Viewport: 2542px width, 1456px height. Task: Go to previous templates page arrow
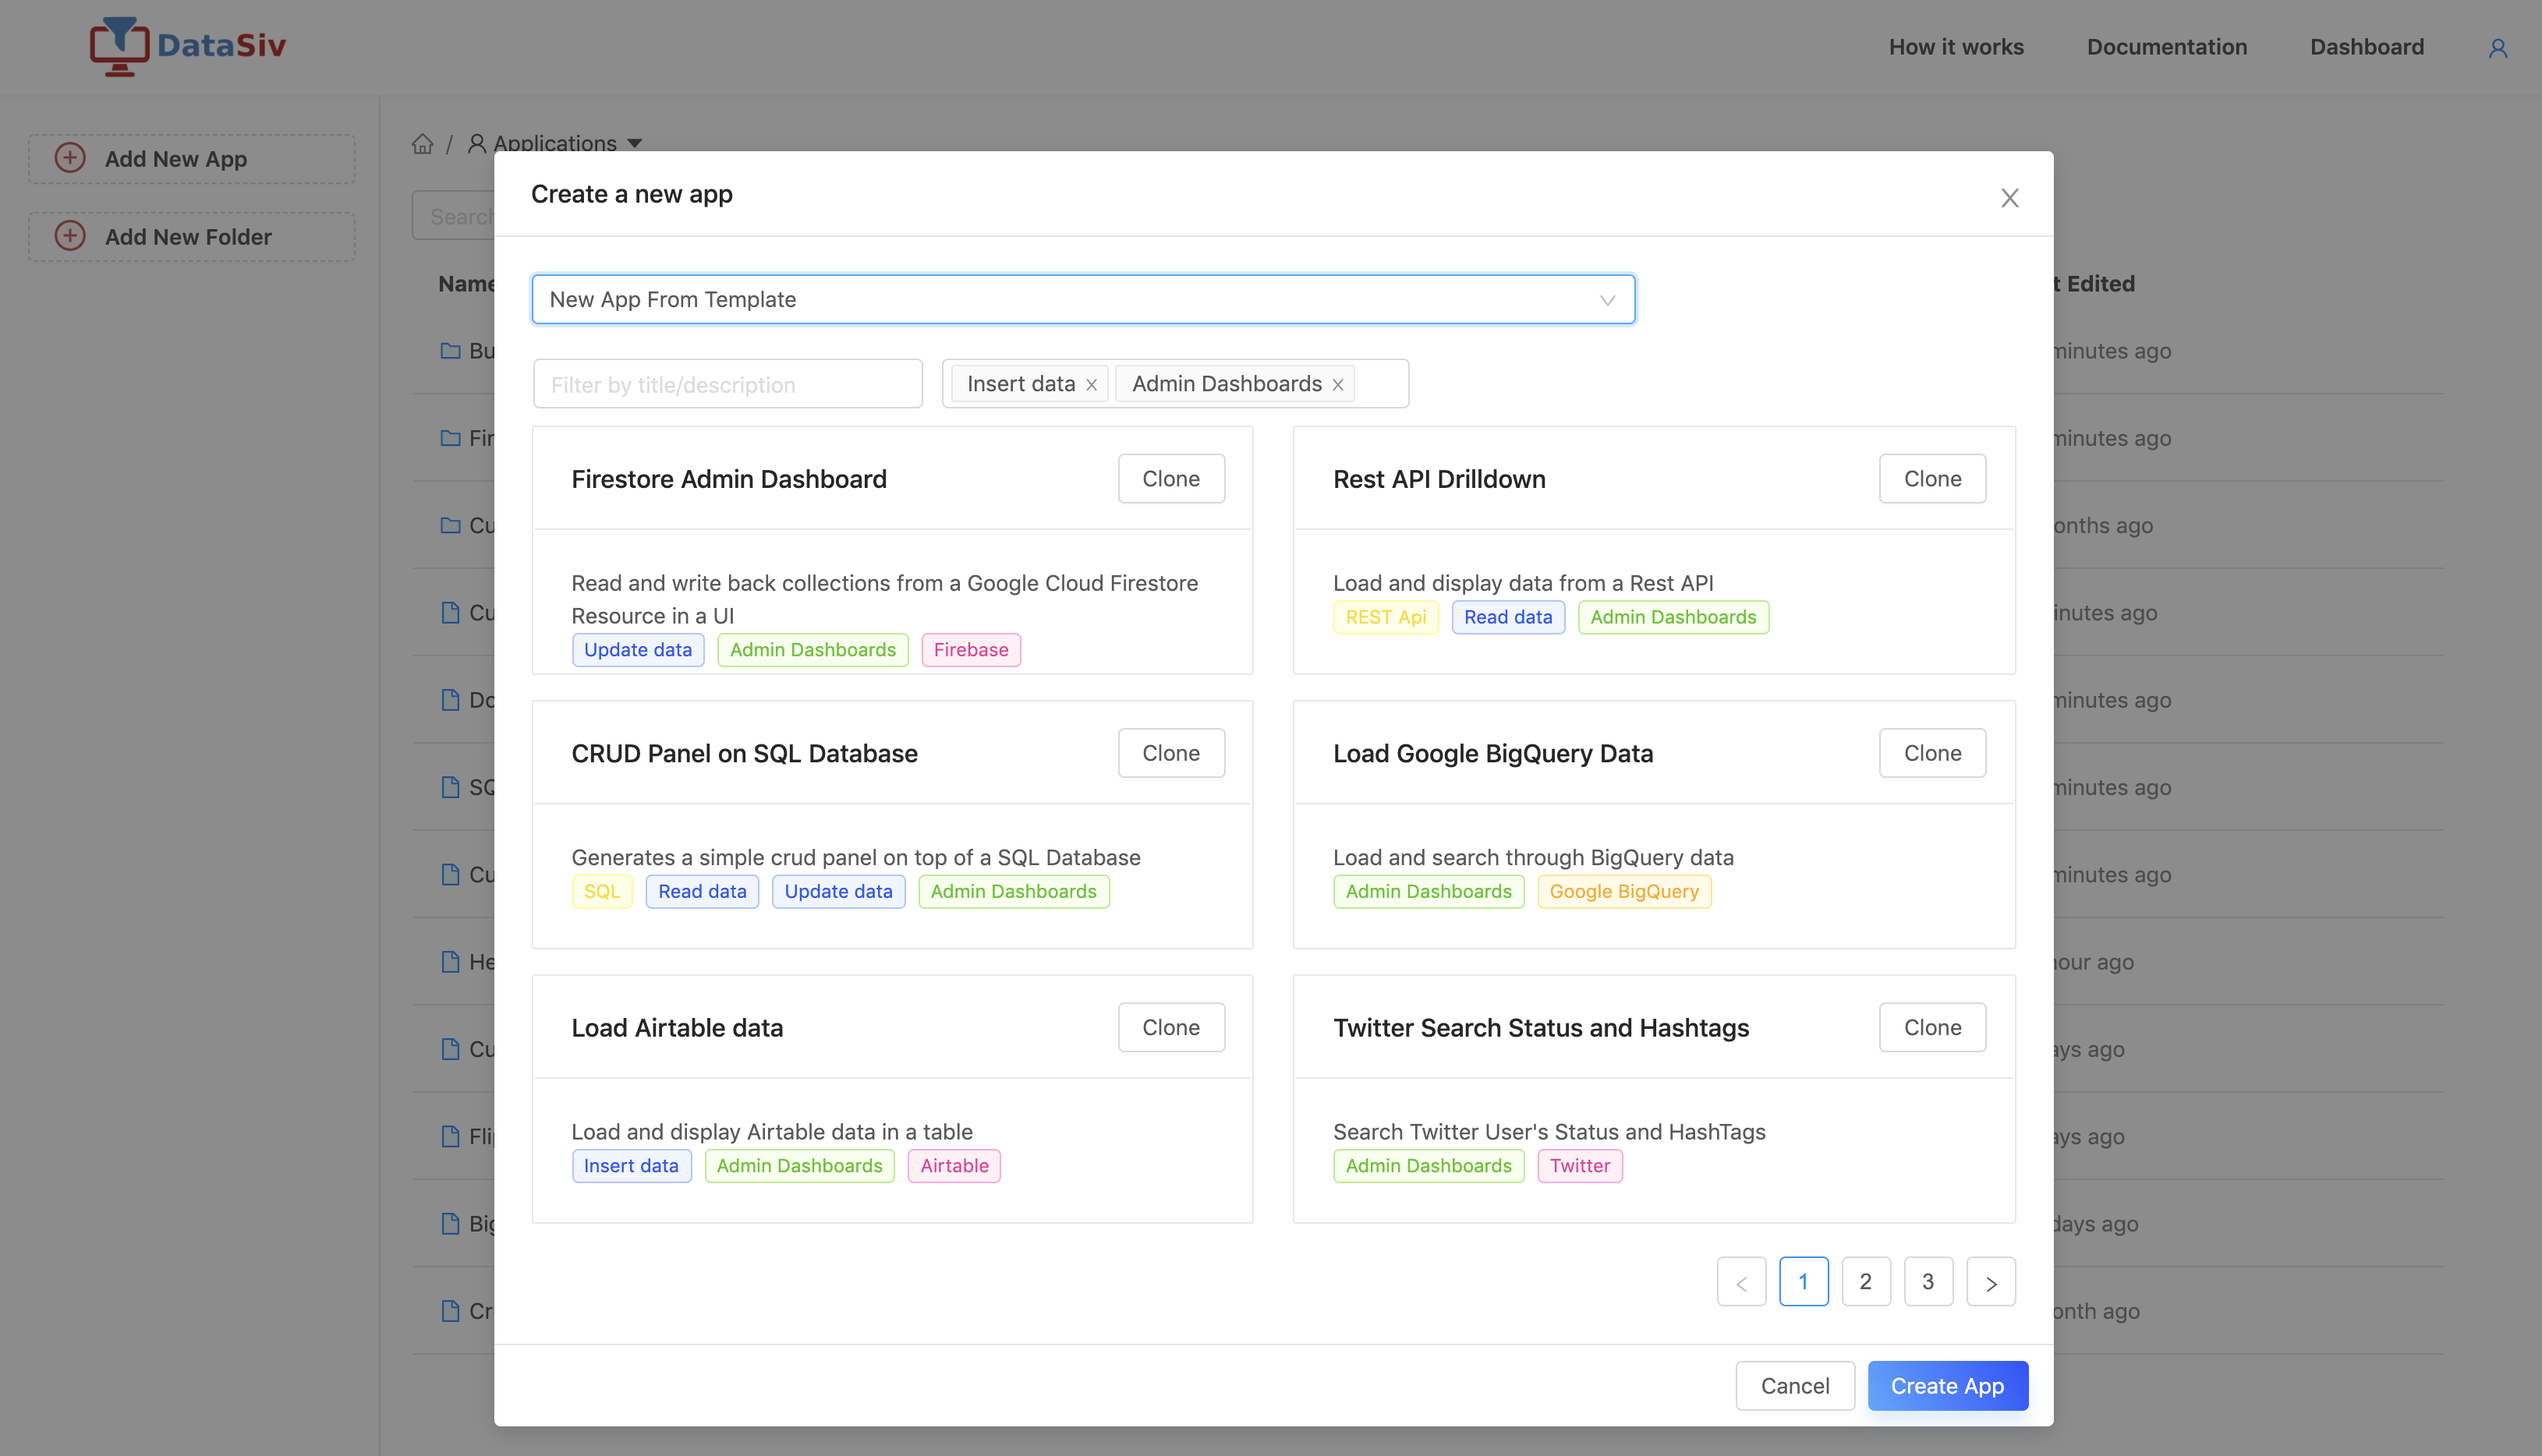pyautogui.click(x=1740, y=1282)
